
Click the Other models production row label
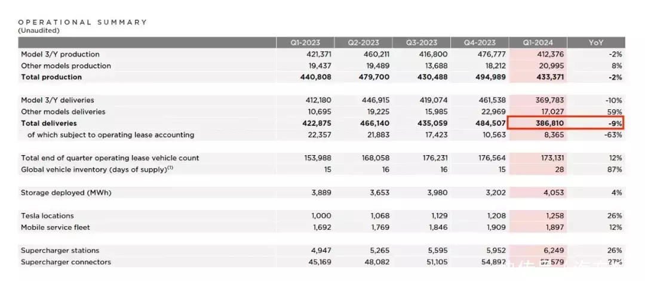[66, 66]
